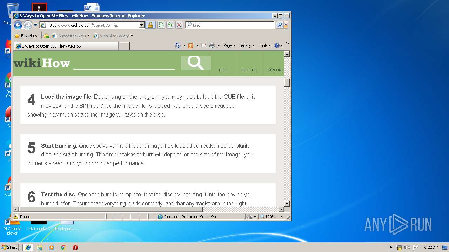Image resolution: width=449 pixels, height=252 pixels.
Task: Click Internet Explorer taskbar button
Action: pyautogui.click(x=28, y=247)
